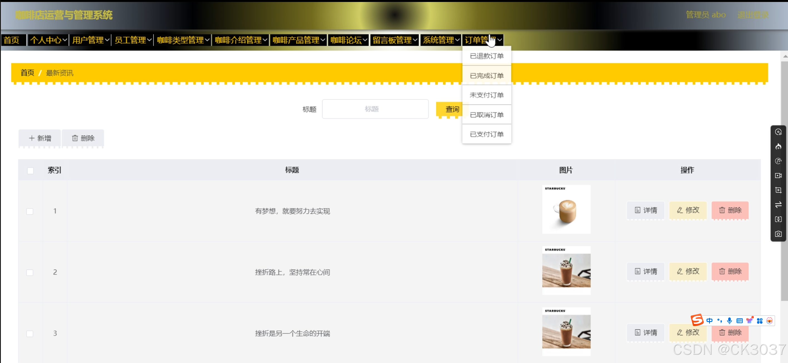Click the swap arrows icon in dark sidebar
Viewport: 788px width, 363px height.
(x=778, y=205)
